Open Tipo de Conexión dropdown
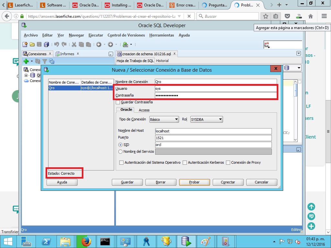 (x=164, y=119)
